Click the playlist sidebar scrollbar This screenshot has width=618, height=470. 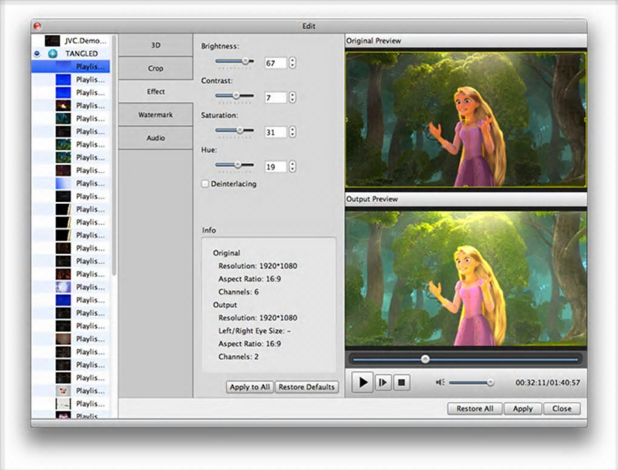point(114,155)
